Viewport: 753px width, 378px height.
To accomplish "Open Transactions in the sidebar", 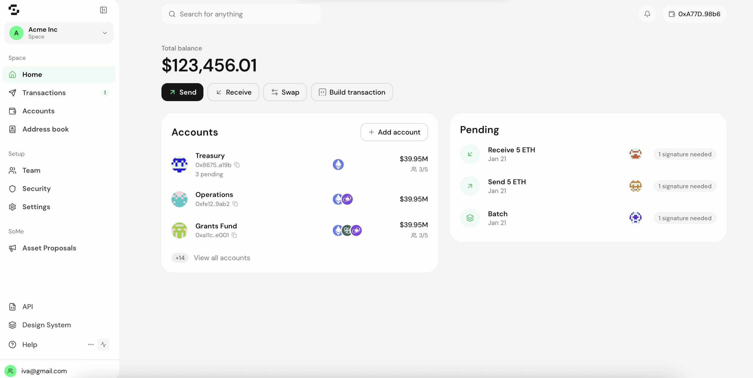I will [59, 93].
